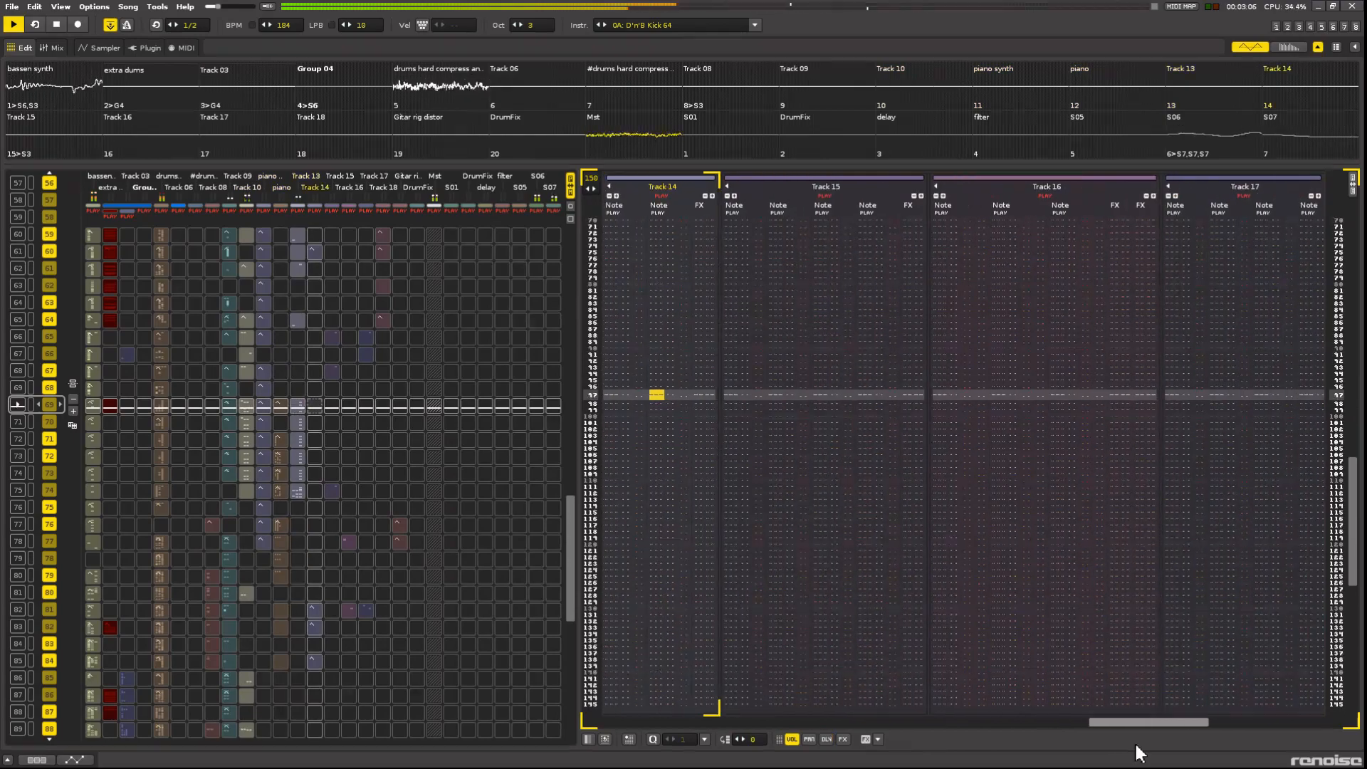Switch to the Mix tab
1367x769 pixels.
coord(51,48)
